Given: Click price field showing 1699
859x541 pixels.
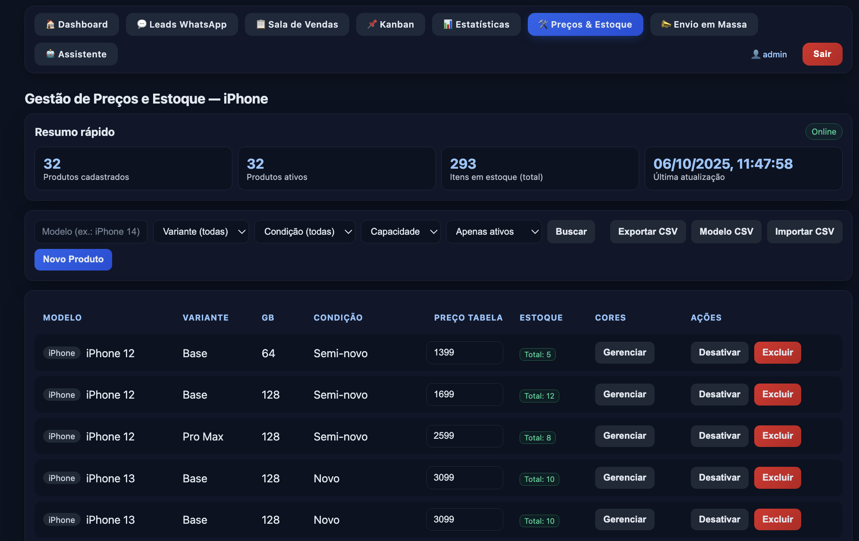Looking at the screenshot, I should point(464,394).
